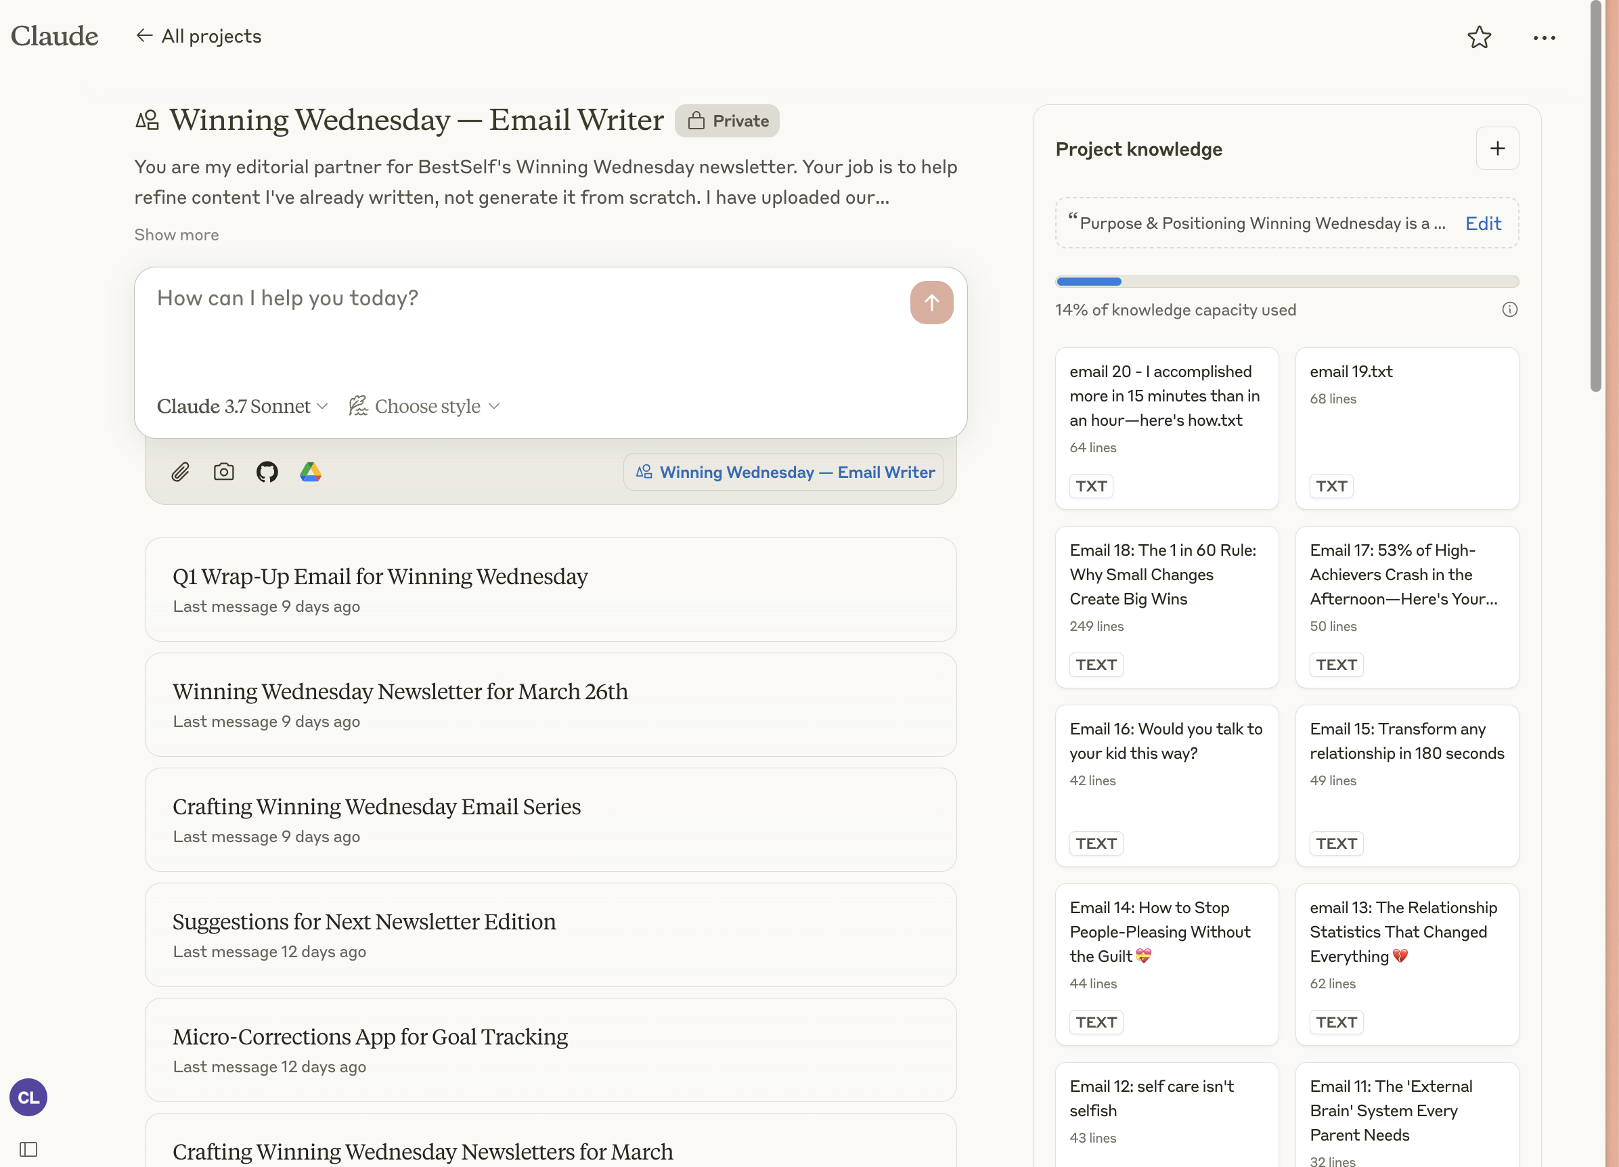This screenshot has width=1619, height=1167.
Task: Click the knowledge capacity progress bar
Action: [x=1287, y=281]
